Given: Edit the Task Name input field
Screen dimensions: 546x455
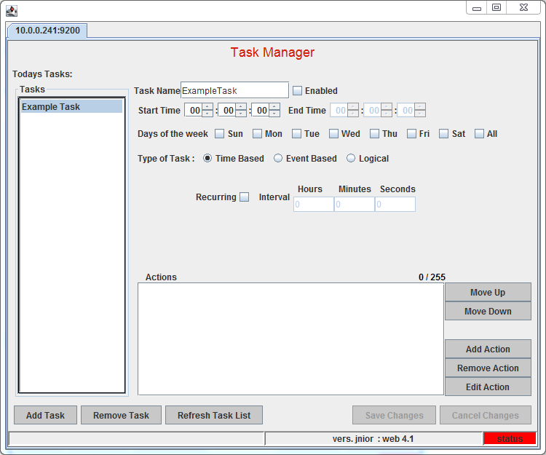Looking at the screenshot, I should (x=234, y=90).
